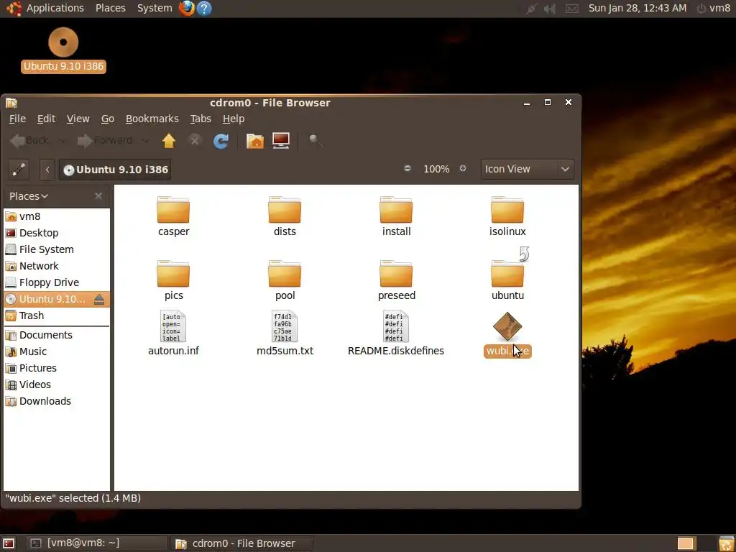736x552 pixels.
Task: Open the Computer location
Action: (281, 140)
